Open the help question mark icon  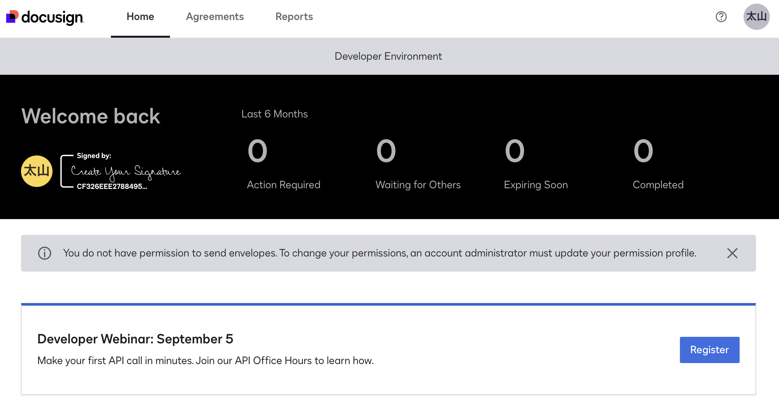[x=721, y=17]
